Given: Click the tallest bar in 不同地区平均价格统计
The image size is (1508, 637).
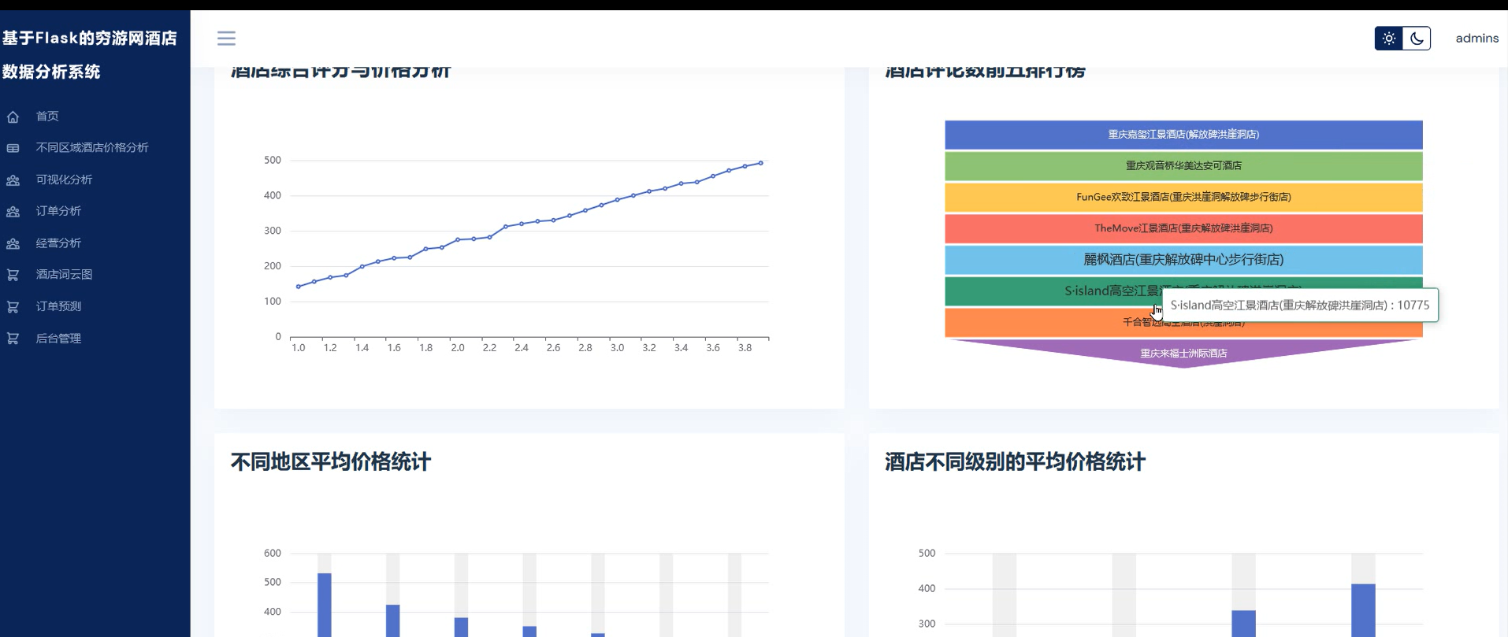Looking at the screenshot, I should tap(324, 605).
